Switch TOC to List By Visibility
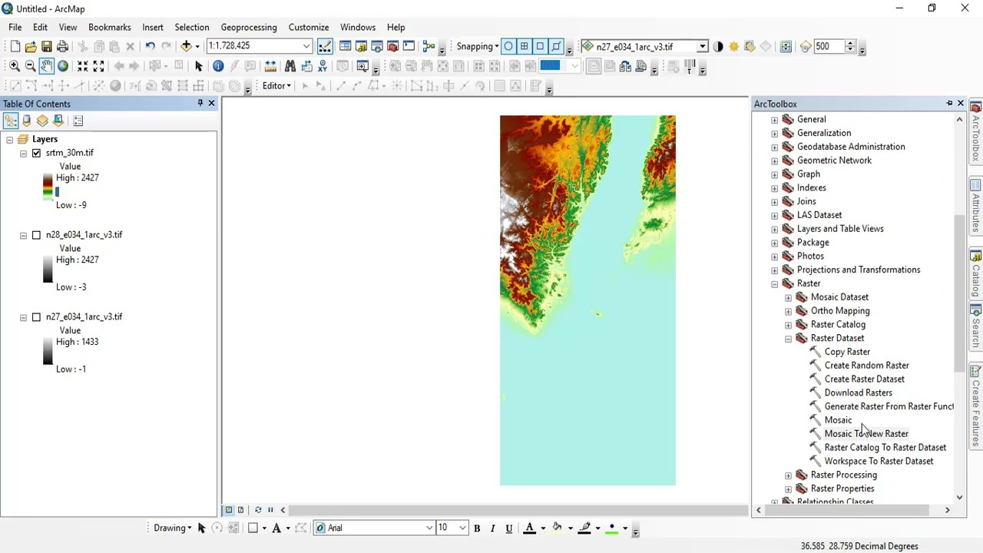 42,121
